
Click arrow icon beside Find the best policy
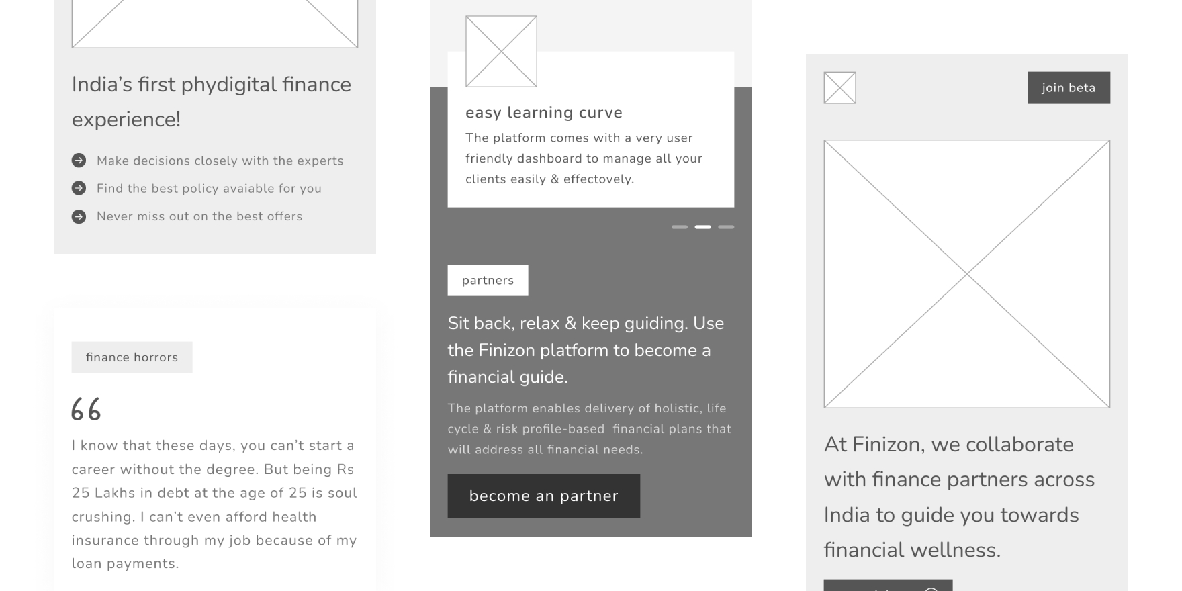click(x=79, y=188)
